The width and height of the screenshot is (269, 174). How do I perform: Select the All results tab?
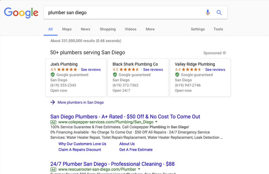coord(50,29)
